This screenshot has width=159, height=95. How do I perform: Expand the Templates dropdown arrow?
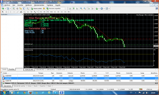pos(109,9)
